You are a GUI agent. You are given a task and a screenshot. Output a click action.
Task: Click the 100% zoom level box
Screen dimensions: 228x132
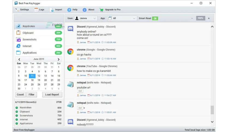tap(200, 18)
